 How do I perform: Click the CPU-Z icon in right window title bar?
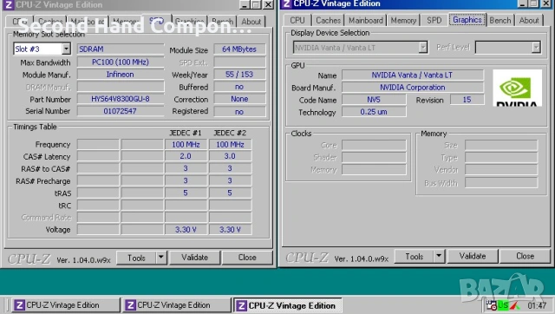pos(287,3)
